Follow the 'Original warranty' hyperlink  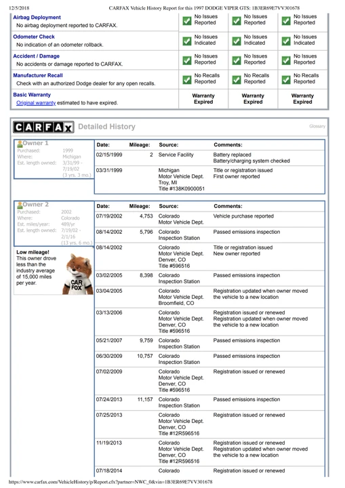tap(36, 103)
